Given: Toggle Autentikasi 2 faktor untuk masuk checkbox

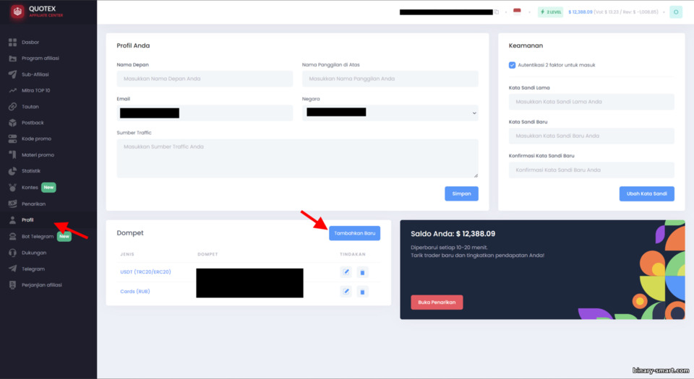Looking at the screenshot, I should click(512, 65).
